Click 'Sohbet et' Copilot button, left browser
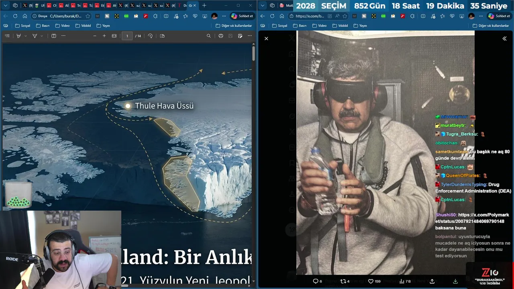 pos(242,16)
